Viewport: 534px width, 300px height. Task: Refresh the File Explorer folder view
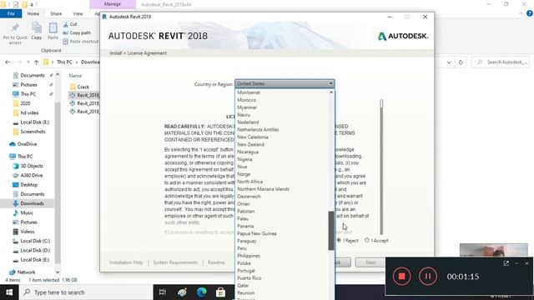click(461, 62)
